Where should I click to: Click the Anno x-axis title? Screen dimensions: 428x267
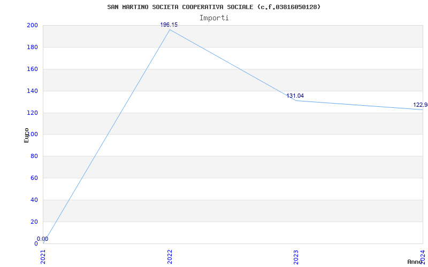coord(415,262)
